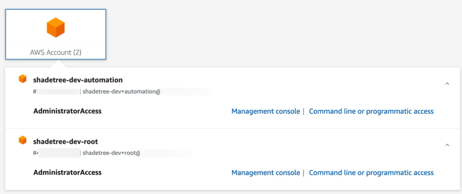The height and width of the screenshot is (194, 462).
Task: Click the shadetree-dev+automation@ email text
Action: click(x=122, y=92)
